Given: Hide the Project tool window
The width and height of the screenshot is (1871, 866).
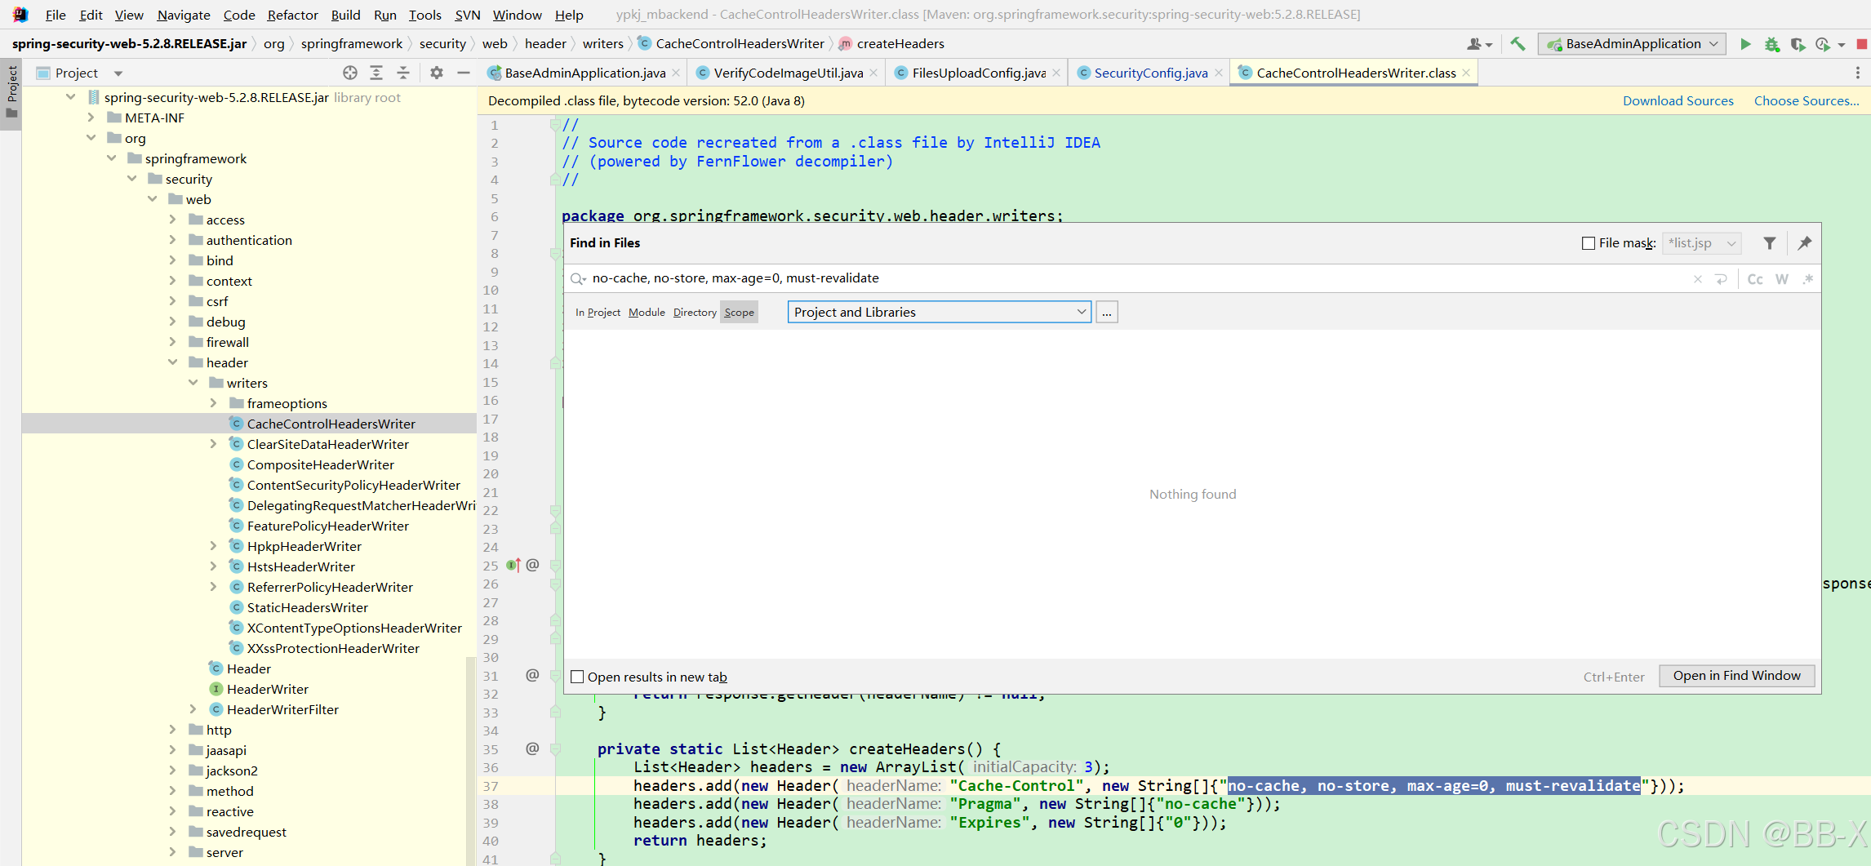Looking at the screenshot, I should (464, 73).
